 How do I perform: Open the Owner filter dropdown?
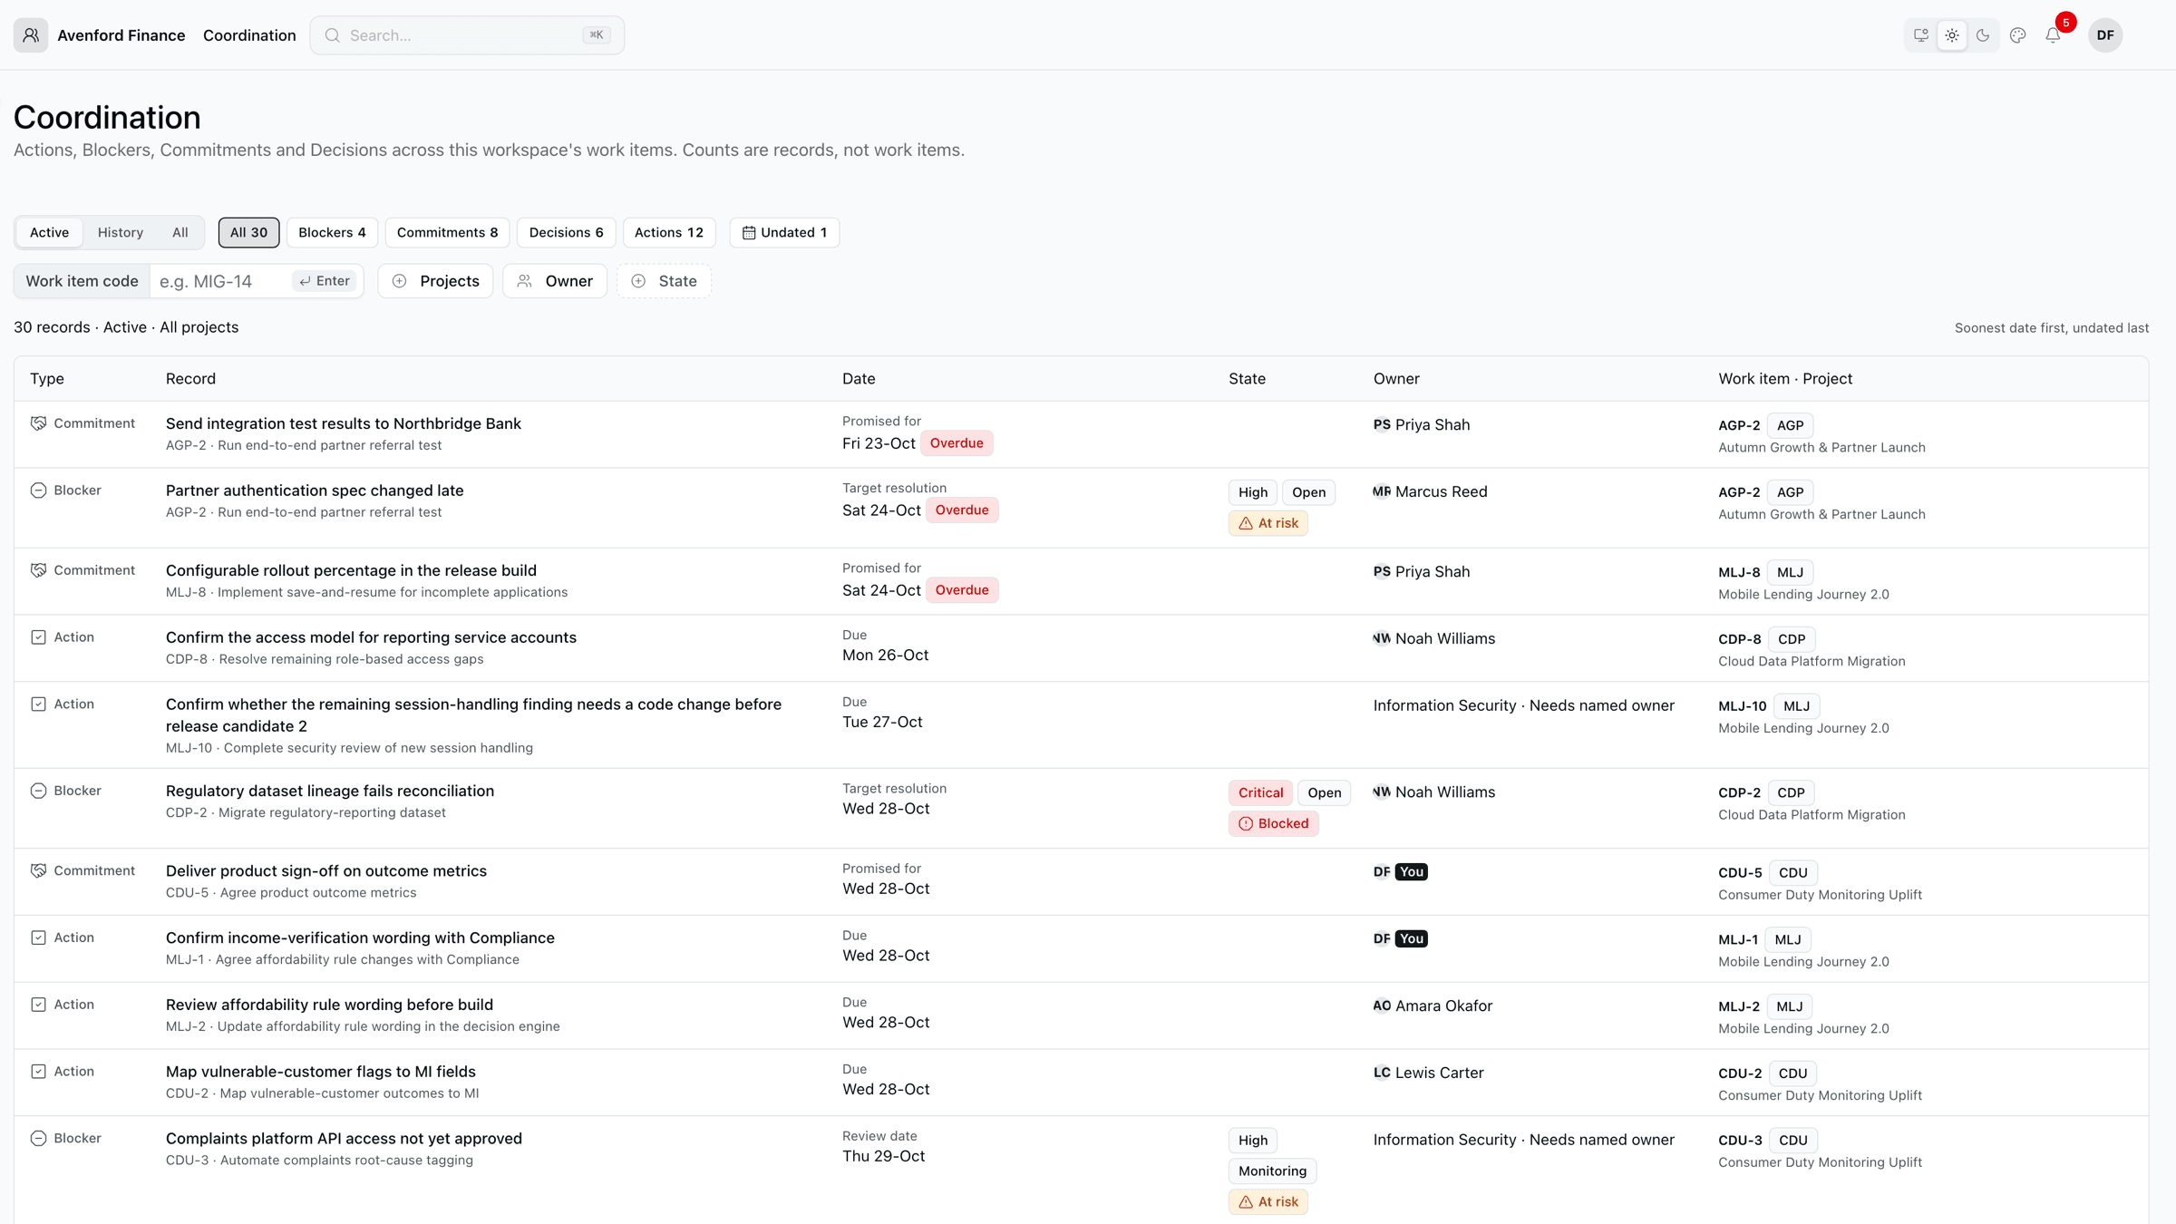[555, 281]
